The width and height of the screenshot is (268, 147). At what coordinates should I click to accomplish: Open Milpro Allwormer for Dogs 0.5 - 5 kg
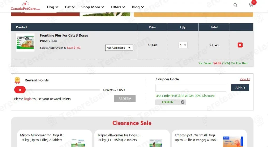tap(42, 138)
